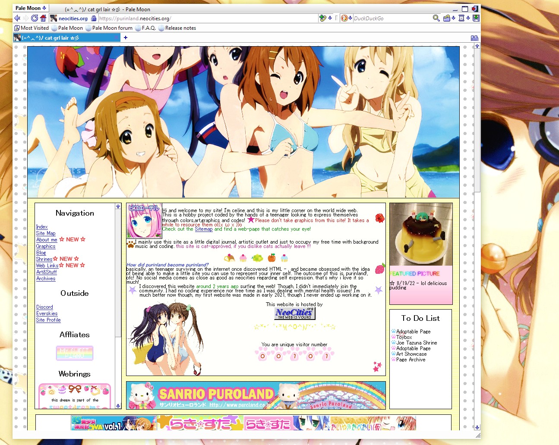Image resolution: width=559 pixels, height=445 pixels.
Task: Open the F.A.Q. bookmark
Action: 145,28
